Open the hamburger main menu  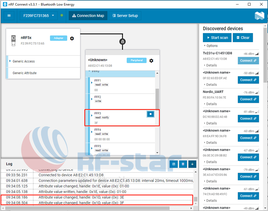click(x=9, y=16)
